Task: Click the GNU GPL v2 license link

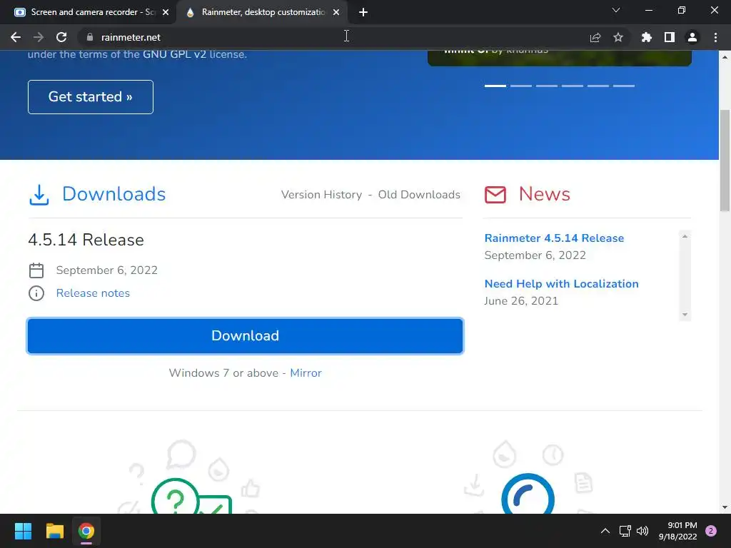Action: coord(174,54)
